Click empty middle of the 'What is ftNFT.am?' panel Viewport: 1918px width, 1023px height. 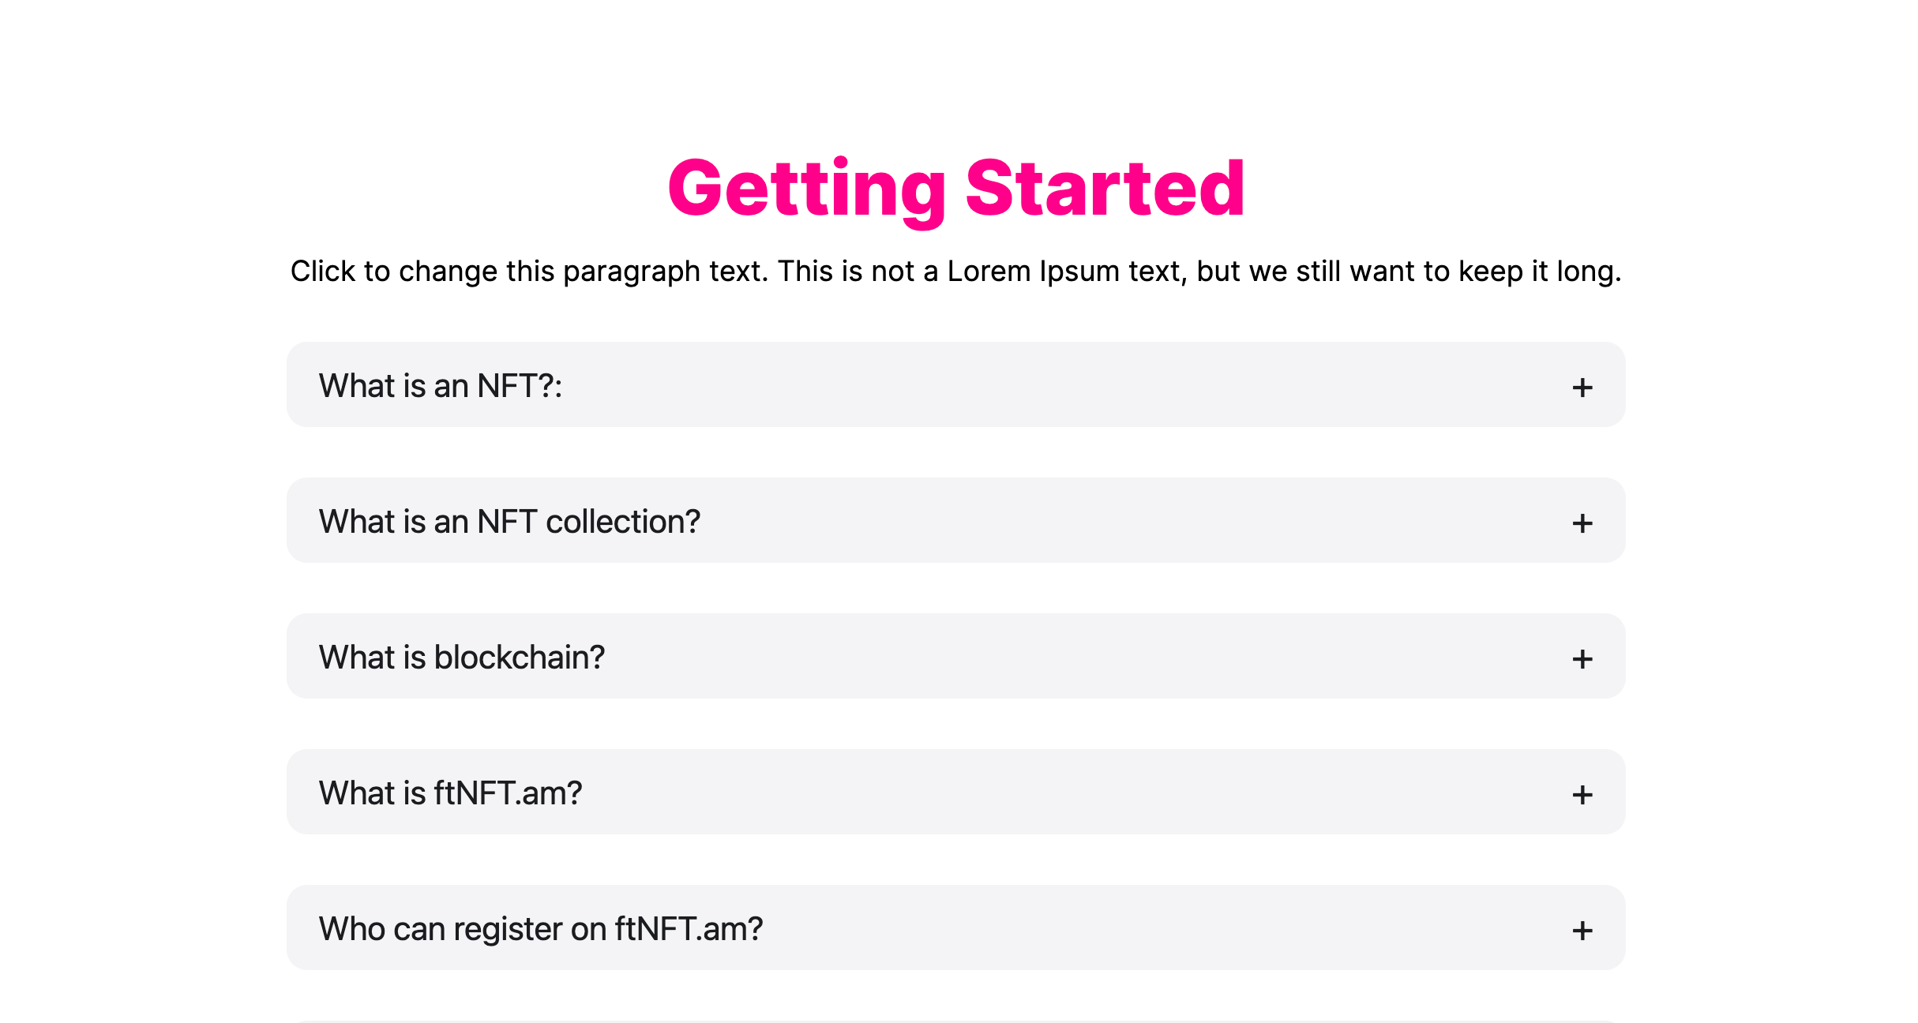(955, 792)
